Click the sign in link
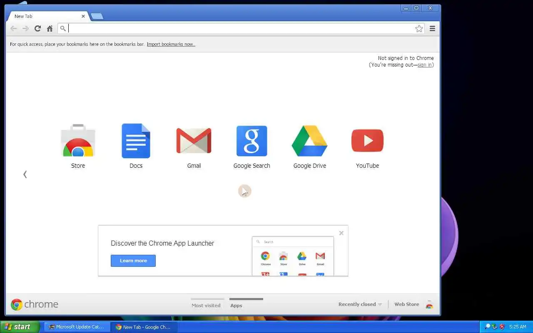The image size is (533, 333). 424,65
